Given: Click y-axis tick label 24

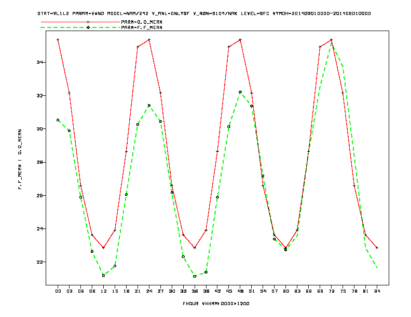Looking at the screenshot, I should click(39, 228).
